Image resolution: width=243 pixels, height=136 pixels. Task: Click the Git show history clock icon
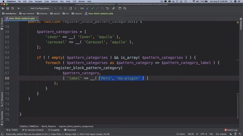(102, 8)
